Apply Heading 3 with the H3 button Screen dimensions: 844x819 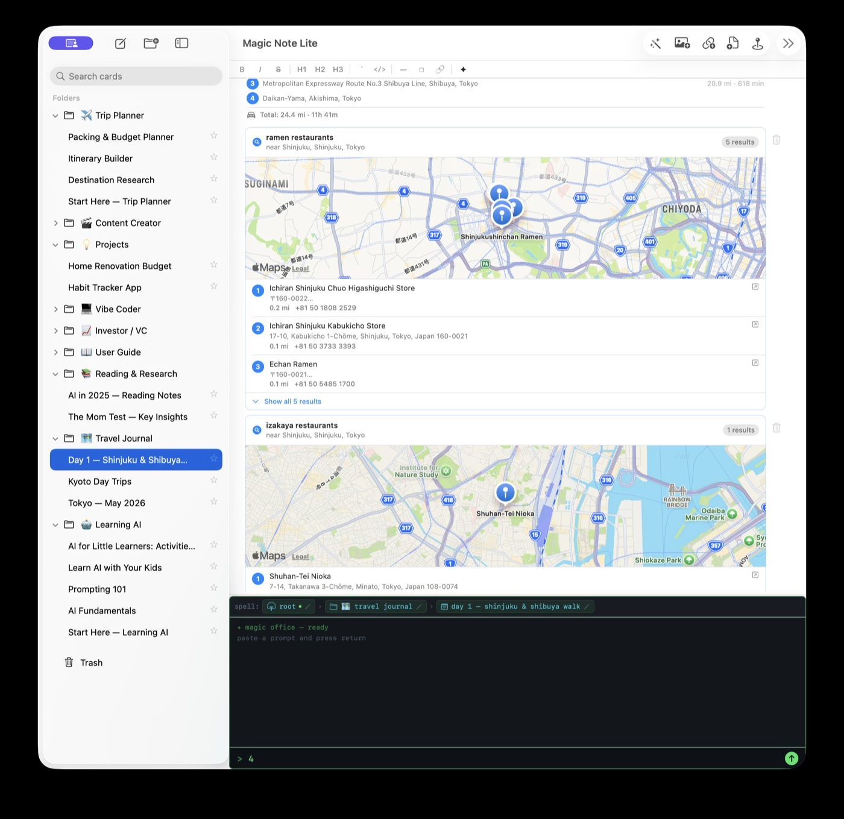(338, 69)
